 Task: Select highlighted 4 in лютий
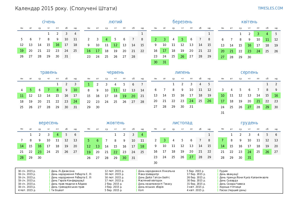point(106,39)
